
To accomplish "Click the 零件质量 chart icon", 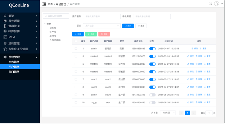I will point(5,21).
